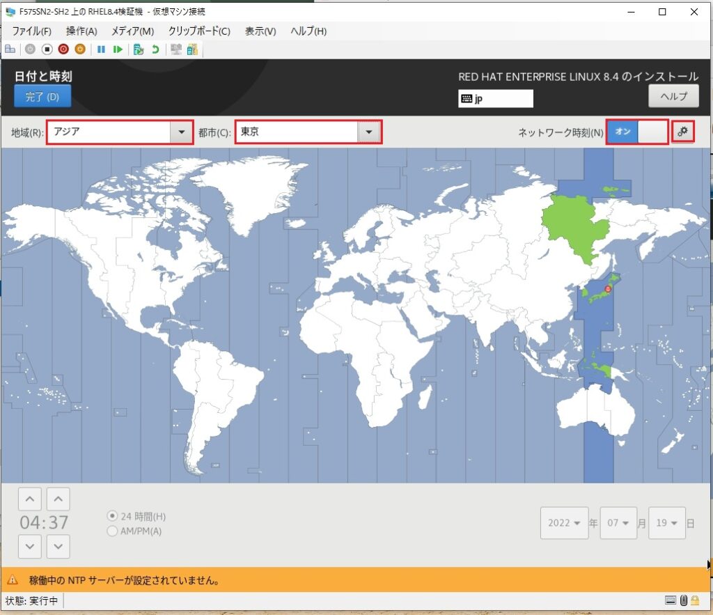Click the RED HAT ENTERPRISE LINUX 8.4 installer title
The width and height of the screenshot is (713, 615).
click(x=578, y=77)
